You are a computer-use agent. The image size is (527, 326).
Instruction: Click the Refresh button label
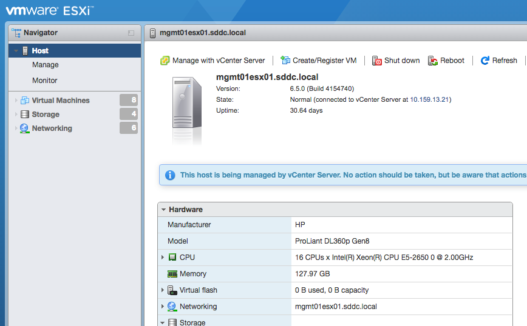pyautogui.click(x=505, y=61)
